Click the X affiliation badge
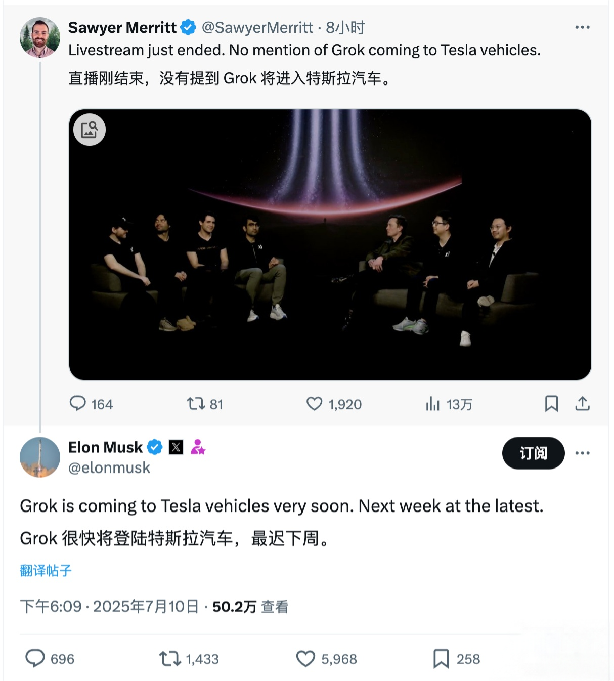 click(x=176, y=447)
